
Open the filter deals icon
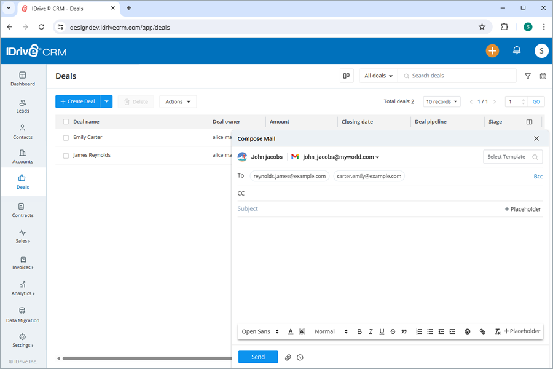point(528,76)
